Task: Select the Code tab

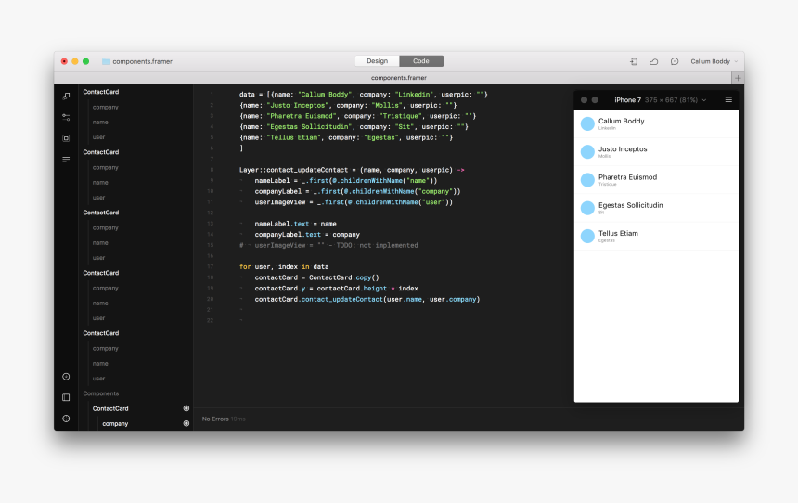Action: (421, 61)
